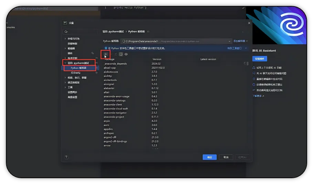Click the Package column header
This screenshot has width=313, height=184.
click(109, 59)
